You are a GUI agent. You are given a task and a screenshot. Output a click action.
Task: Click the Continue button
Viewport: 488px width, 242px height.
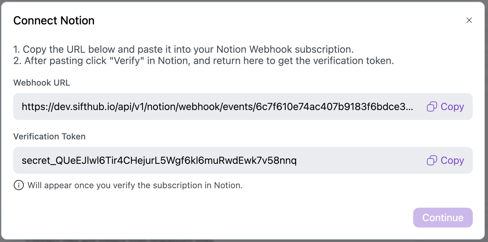(443, 218)
